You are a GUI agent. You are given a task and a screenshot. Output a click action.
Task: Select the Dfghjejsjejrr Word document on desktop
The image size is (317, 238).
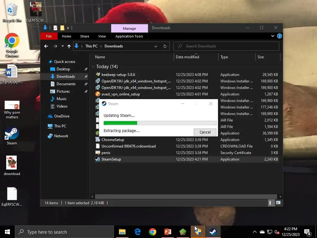point(11,74)
